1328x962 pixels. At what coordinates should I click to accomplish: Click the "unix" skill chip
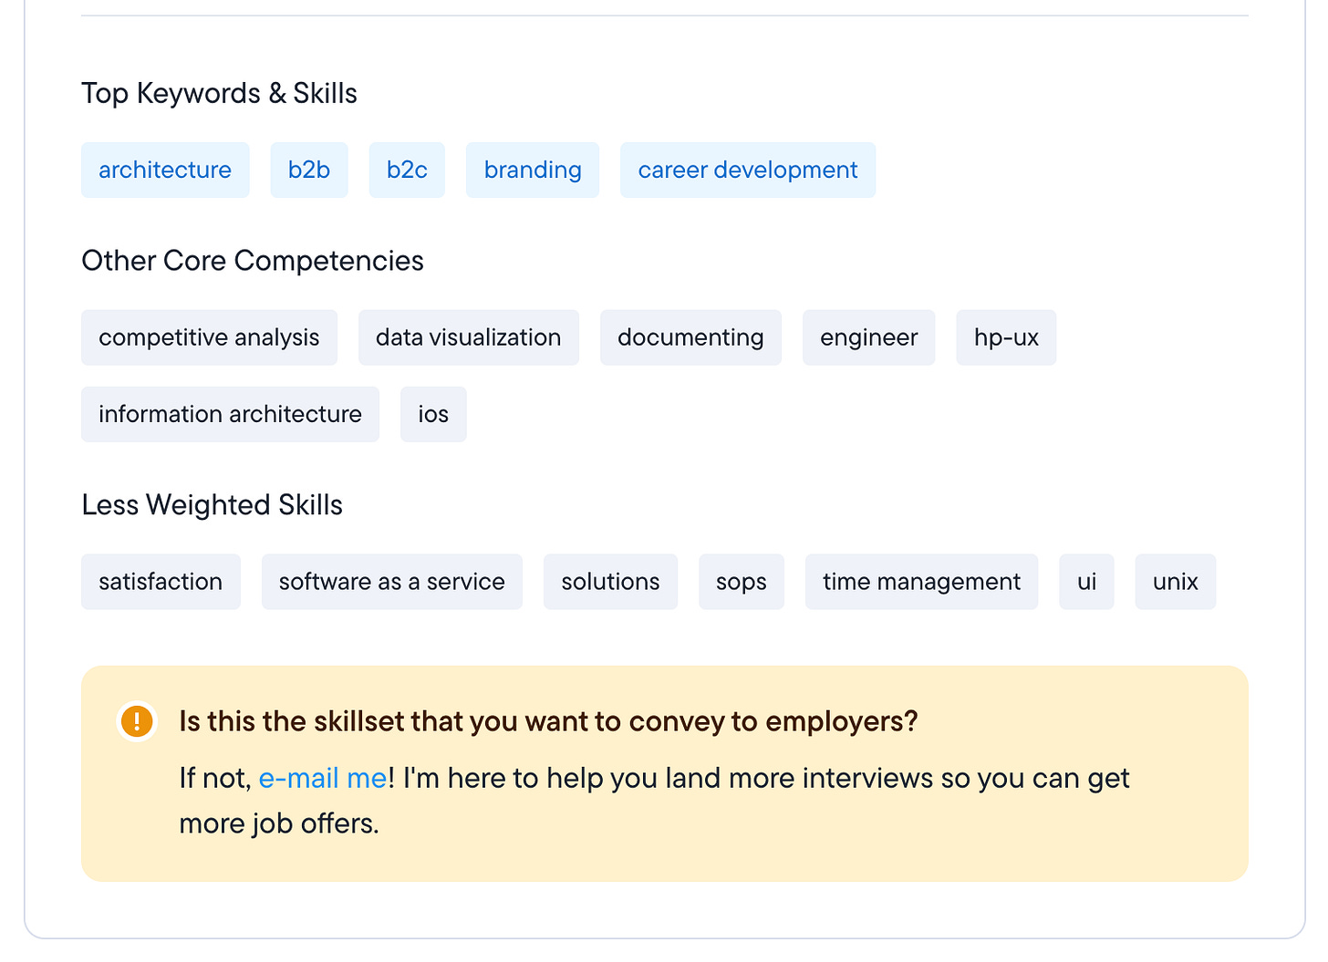1175,581
